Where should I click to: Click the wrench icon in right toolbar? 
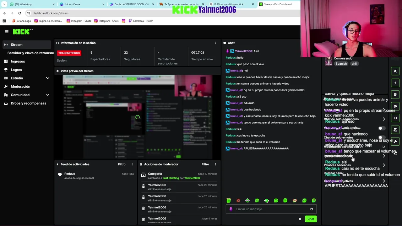(x=395, y=141)
